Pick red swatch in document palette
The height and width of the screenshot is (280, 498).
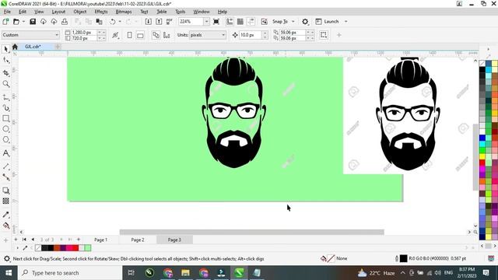75,248
